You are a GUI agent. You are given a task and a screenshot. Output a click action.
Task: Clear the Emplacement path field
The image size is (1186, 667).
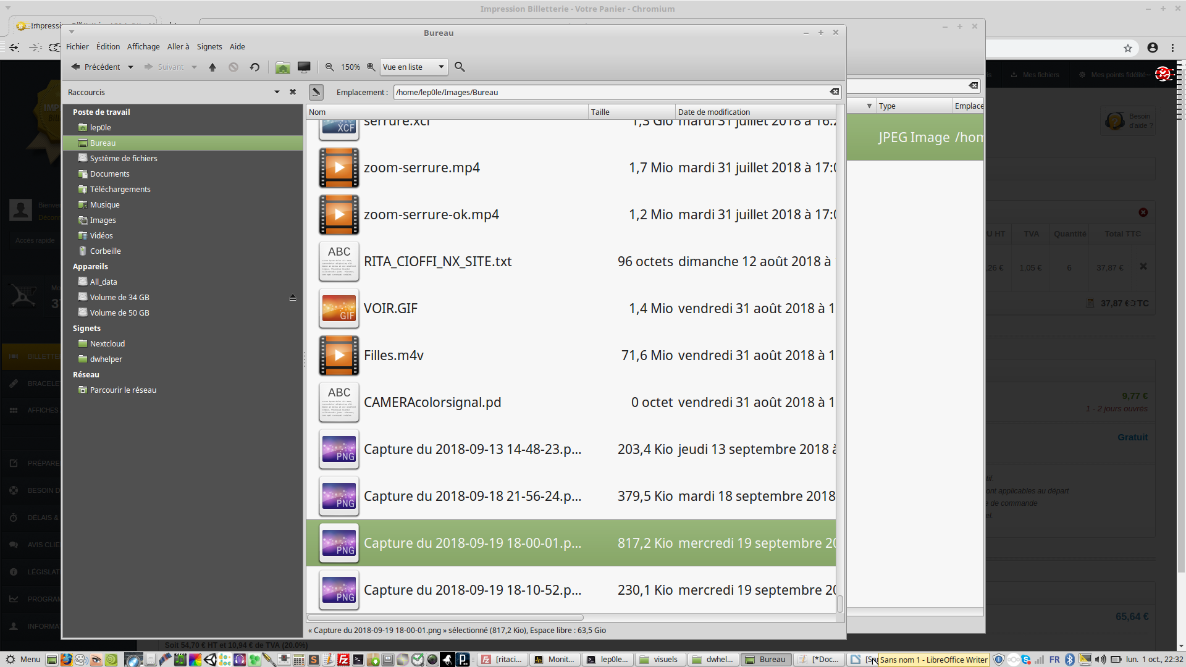(x=834, y=92)
